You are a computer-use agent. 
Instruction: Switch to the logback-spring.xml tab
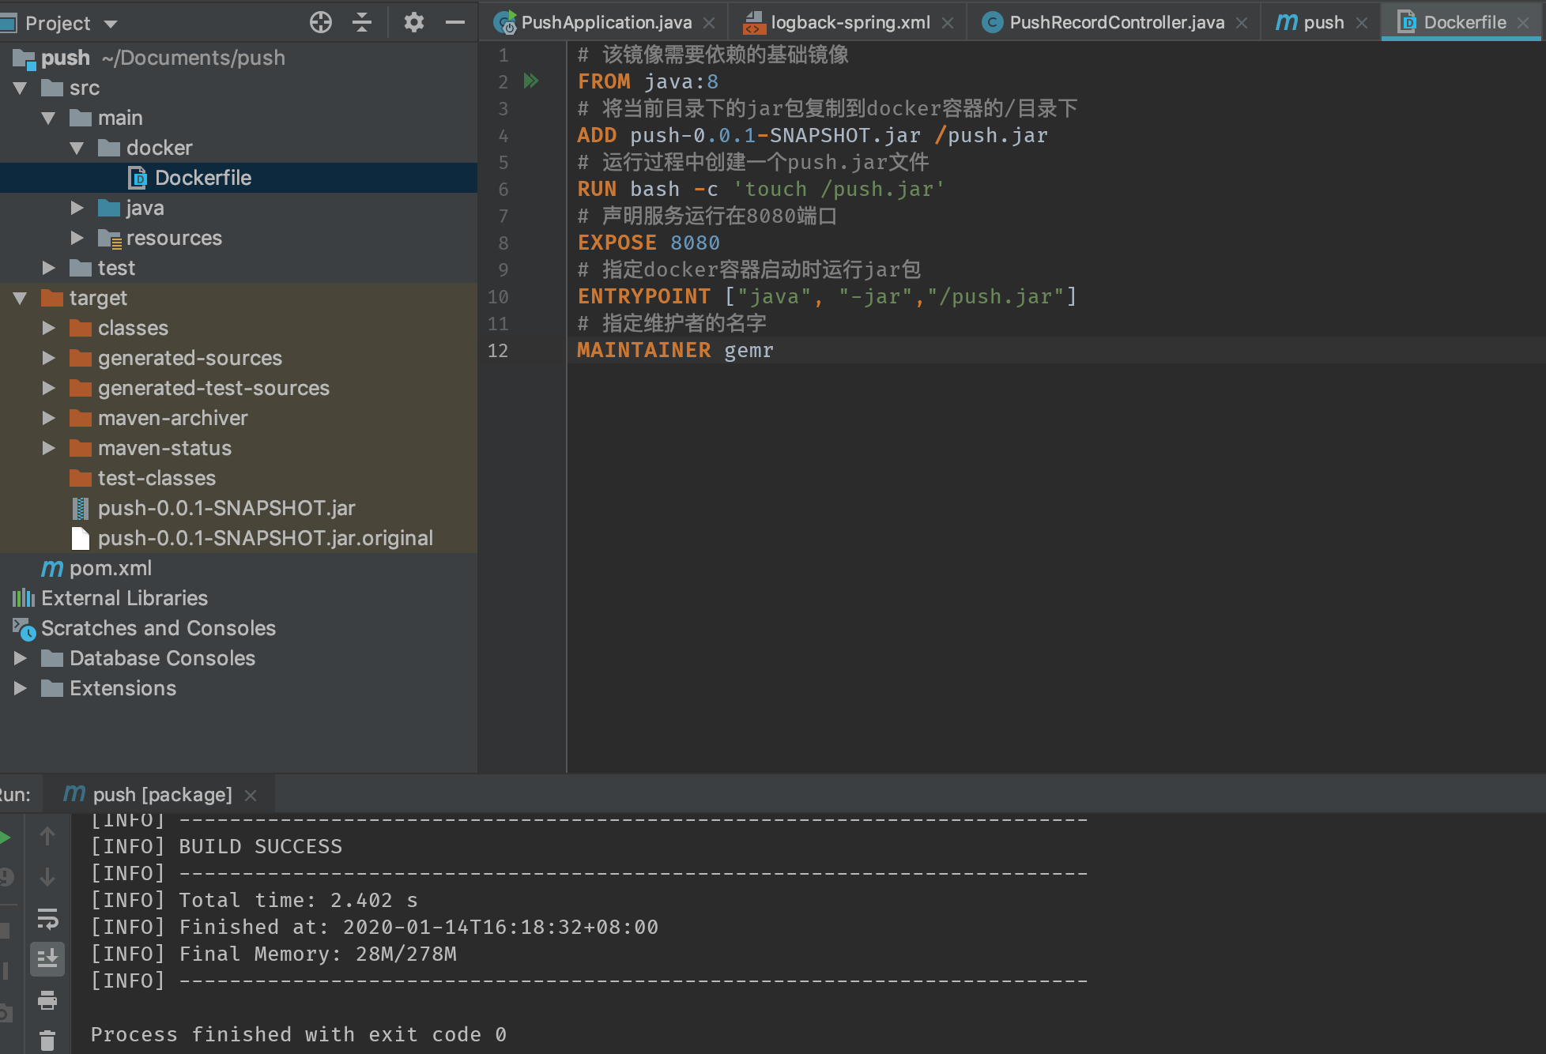tap(850, 22)
